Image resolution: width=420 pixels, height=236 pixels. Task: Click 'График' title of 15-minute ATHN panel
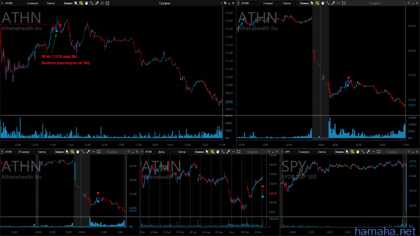112,152
